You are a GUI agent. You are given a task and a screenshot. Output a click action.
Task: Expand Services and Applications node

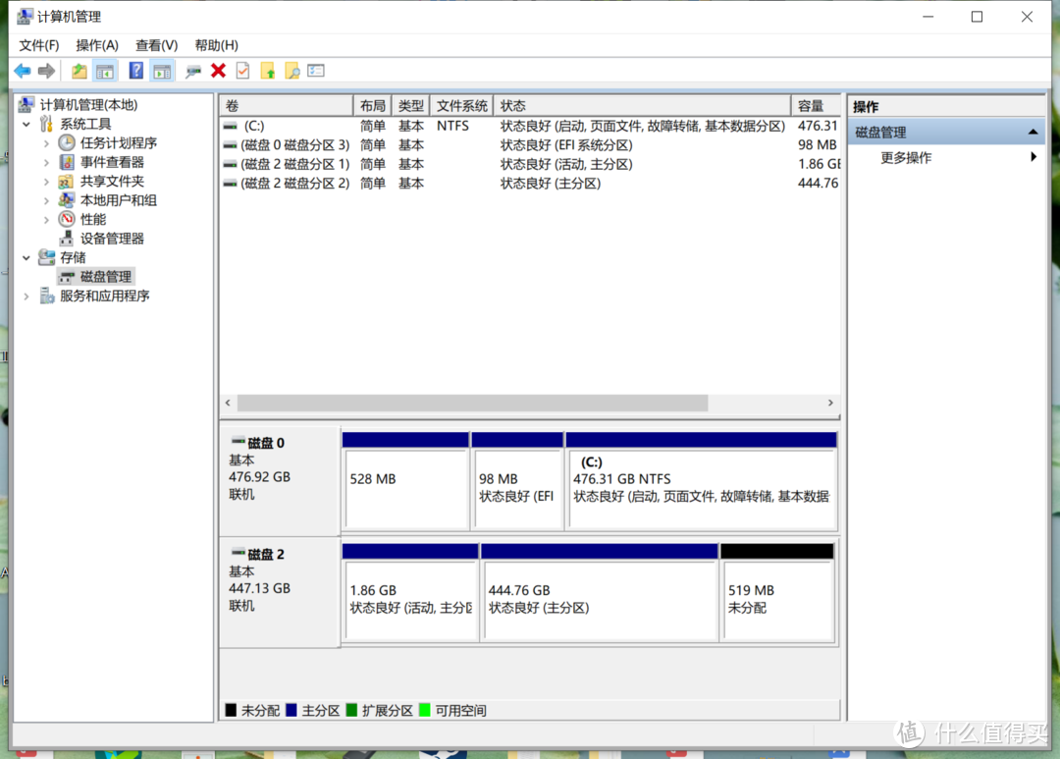tap(26, 297)
